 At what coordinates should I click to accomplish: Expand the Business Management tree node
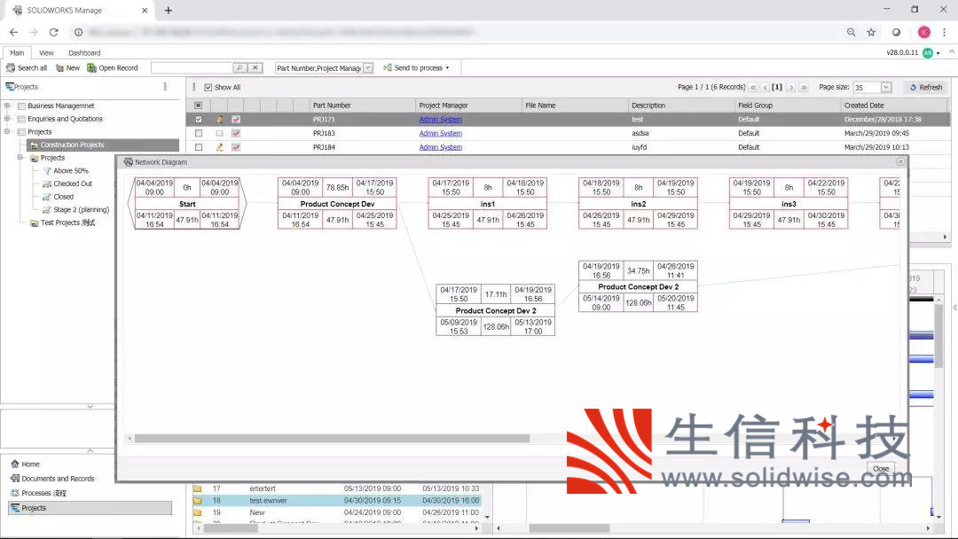coord(7,105)
